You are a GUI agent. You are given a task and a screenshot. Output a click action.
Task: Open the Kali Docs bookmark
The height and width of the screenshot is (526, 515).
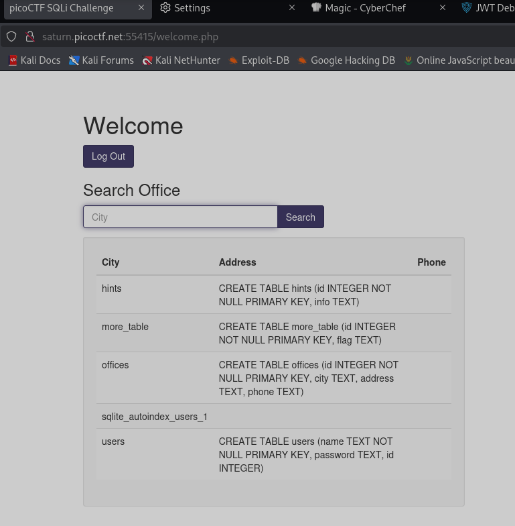34,60
